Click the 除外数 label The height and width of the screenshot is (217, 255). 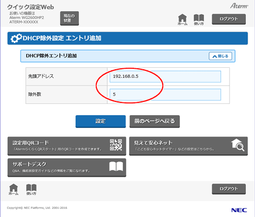point(35,94)
